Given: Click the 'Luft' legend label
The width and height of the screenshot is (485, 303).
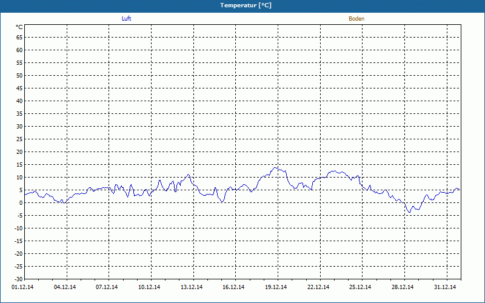Looking at the screenshot, I should (x=126, y=19).
